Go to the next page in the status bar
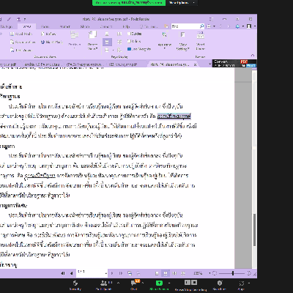This screenshot has height=293, width=293. tap(112, 273)
